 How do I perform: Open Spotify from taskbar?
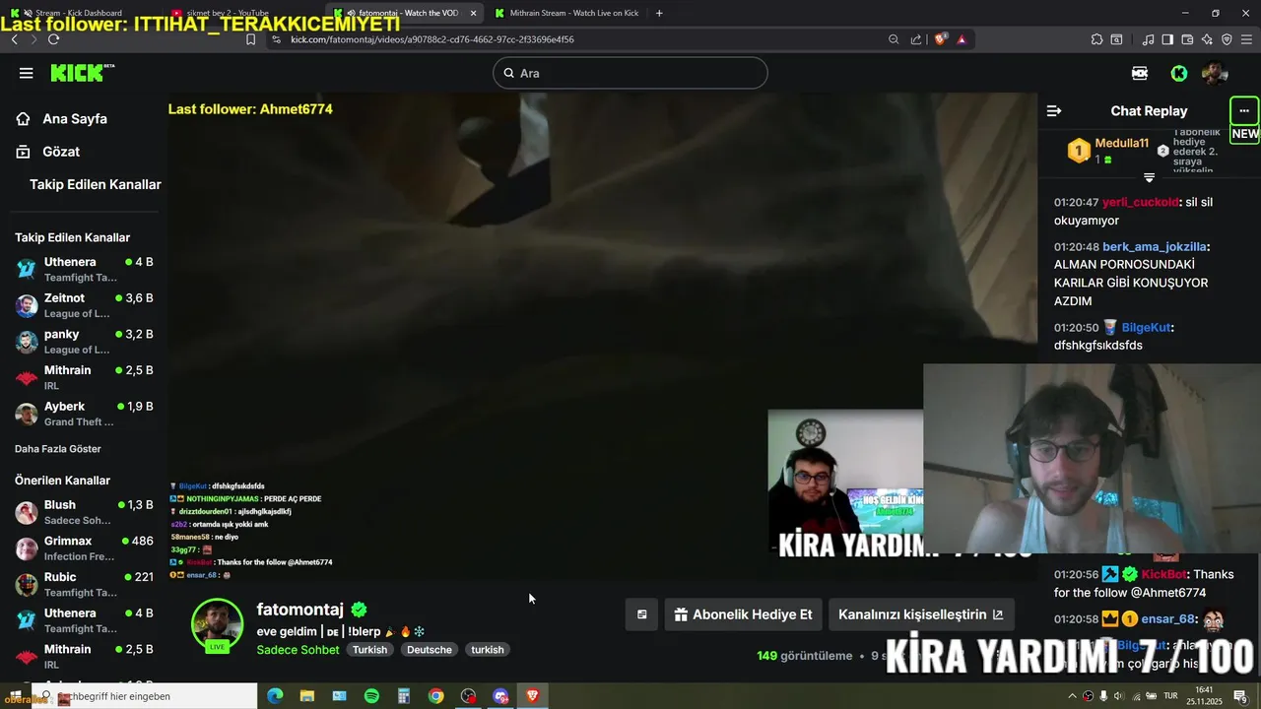[x=371, y=696]
